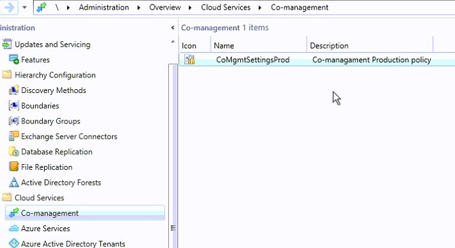
Task: Click the File Replication icon
Action: coord(14,167)
